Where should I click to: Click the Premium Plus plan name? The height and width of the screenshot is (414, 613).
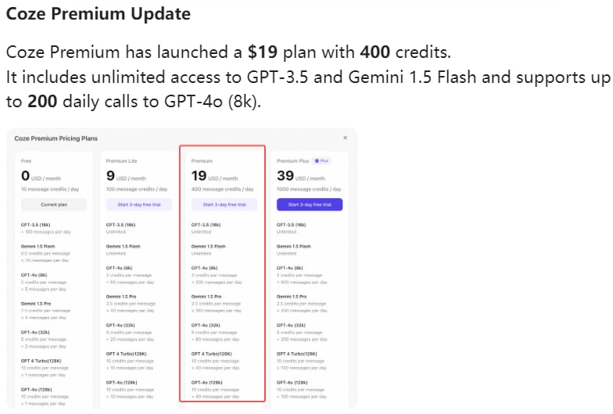pyautogui.click(x=292, y=161)
